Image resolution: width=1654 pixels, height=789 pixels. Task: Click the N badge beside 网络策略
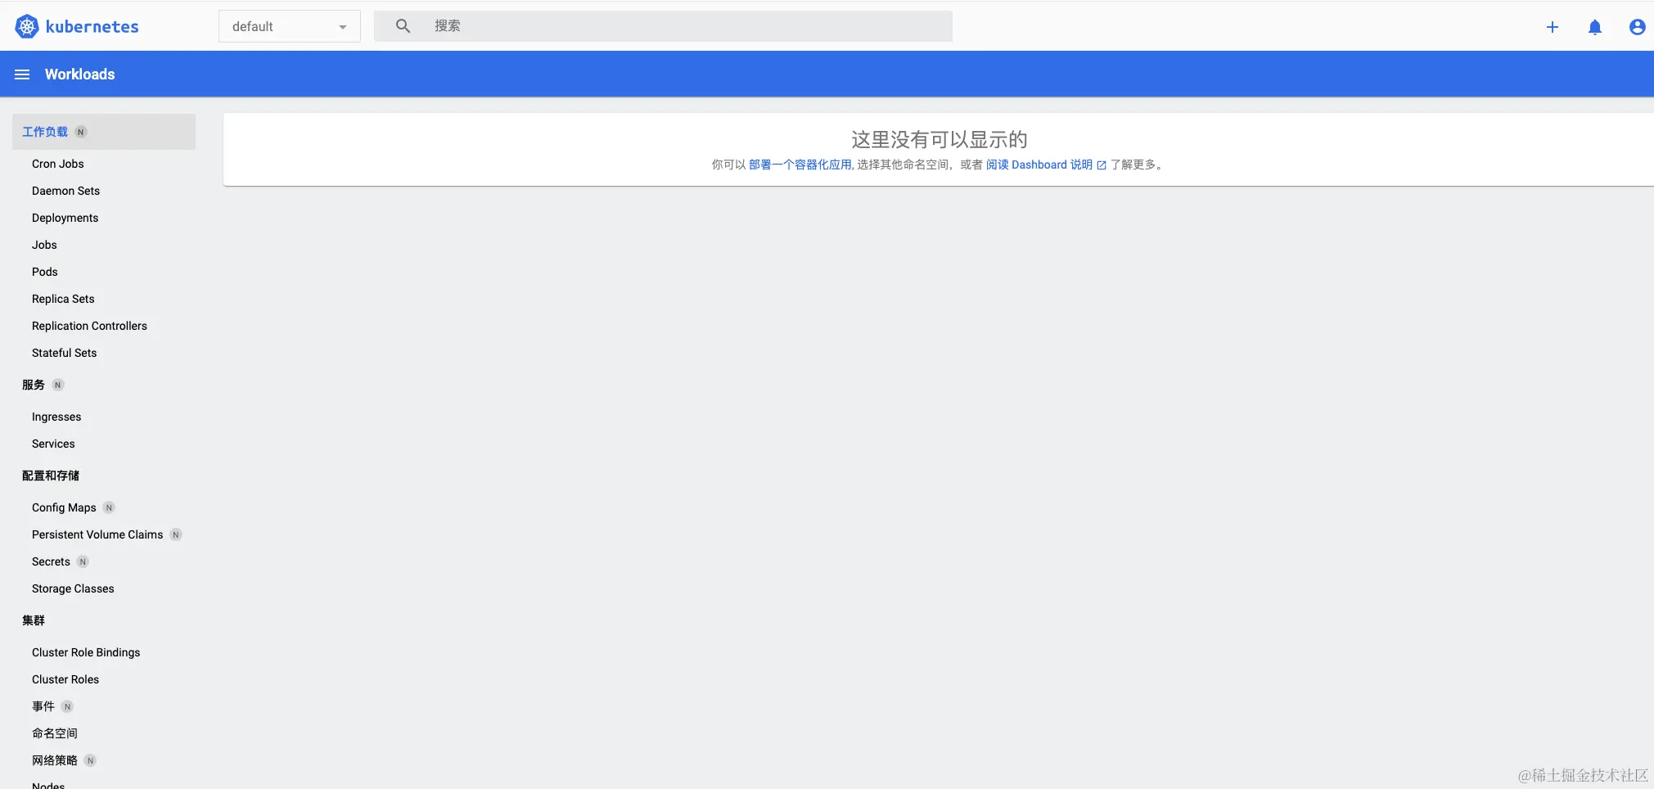(90, 760)
